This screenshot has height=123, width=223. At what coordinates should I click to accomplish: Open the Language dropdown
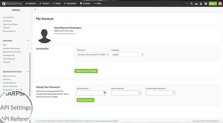127,54
